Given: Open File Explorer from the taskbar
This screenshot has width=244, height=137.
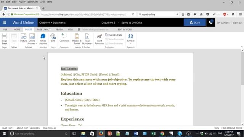Looking at the screenshot, I should [x=83, y=134].
